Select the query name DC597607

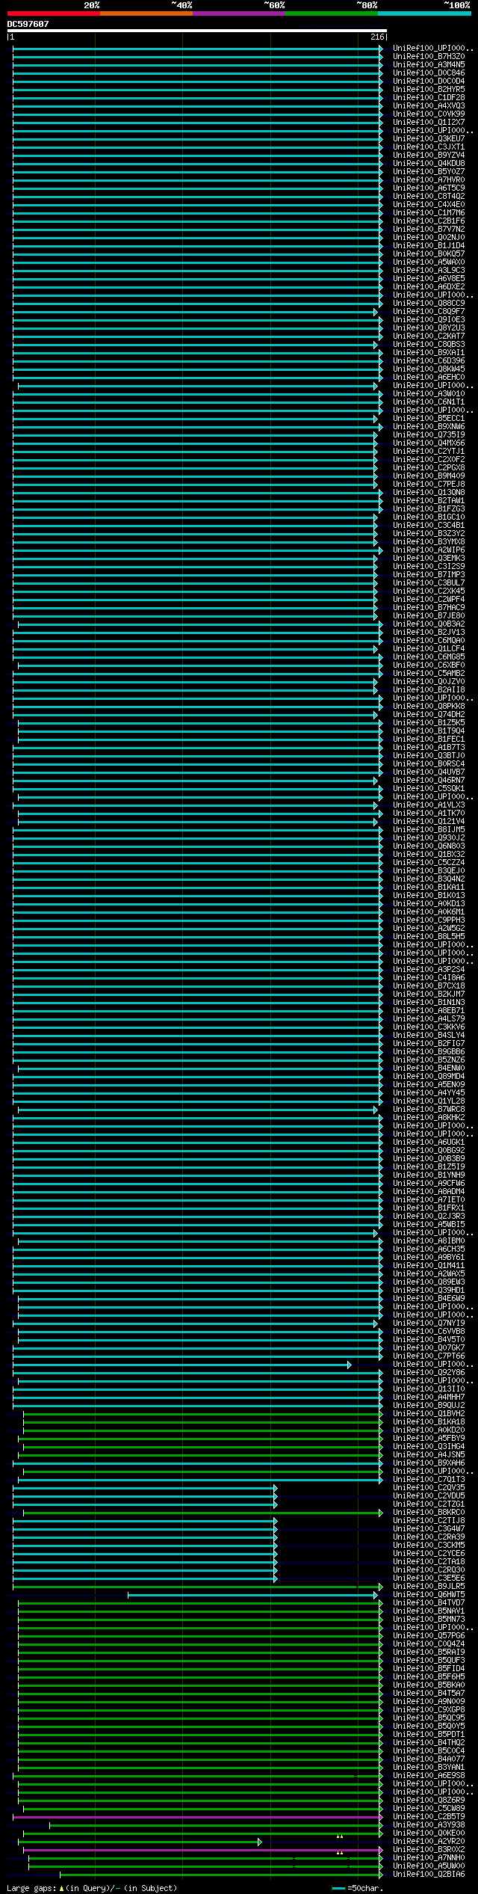click(x=28, y=24)
